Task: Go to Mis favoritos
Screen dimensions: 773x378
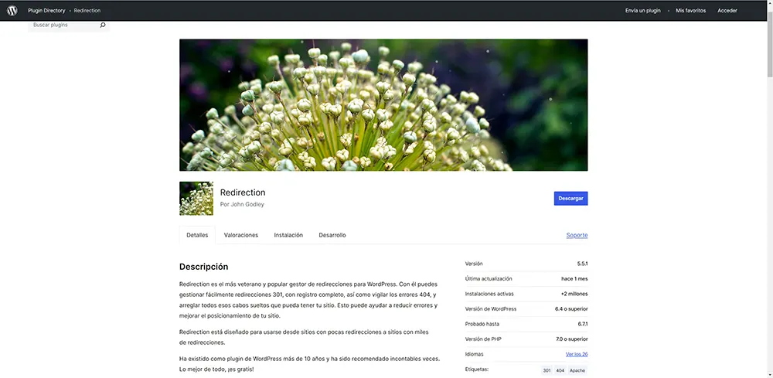Action: click(x=691, y=11)
